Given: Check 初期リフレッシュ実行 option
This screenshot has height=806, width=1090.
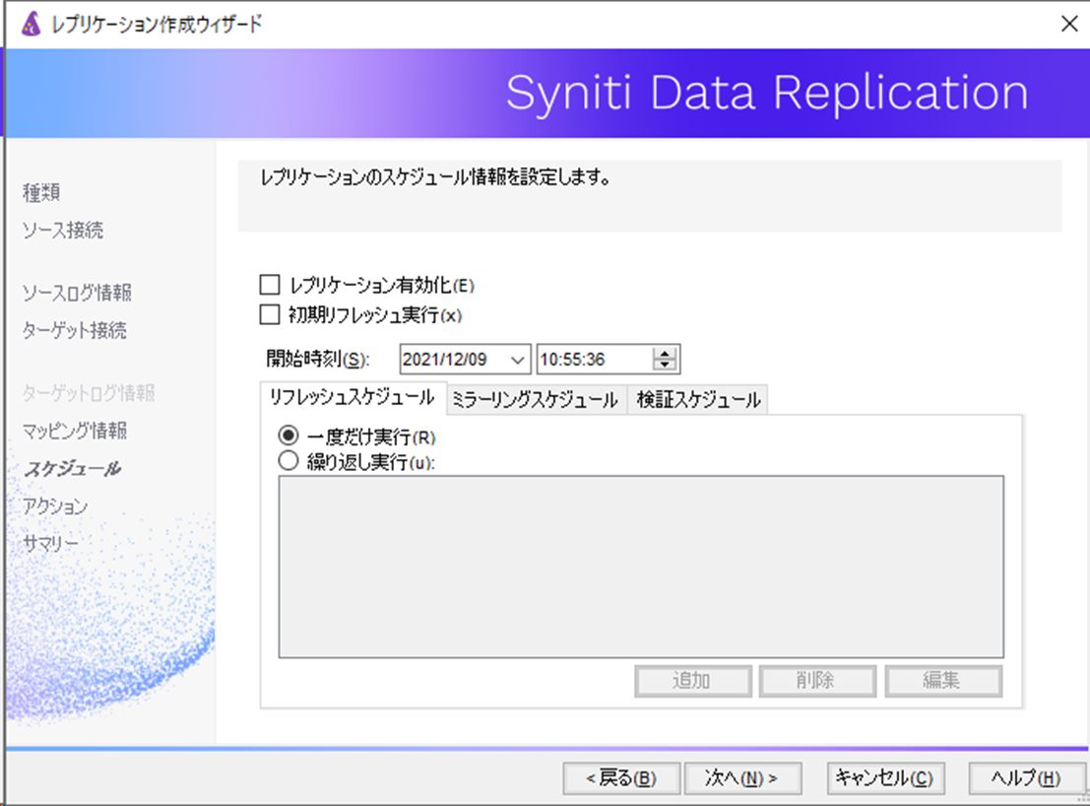Looking at the screenshot, I should click(270, 314).
